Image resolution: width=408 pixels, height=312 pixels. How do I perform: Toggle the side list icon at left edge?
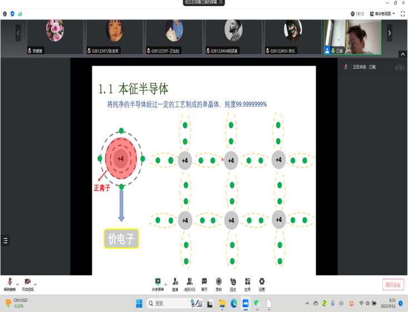coord(6,240)
